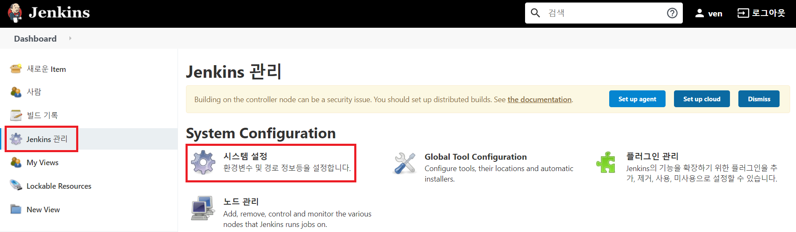
Task: Click the Jenkins 관리 gear icon
Action: (x=16, y=139)
